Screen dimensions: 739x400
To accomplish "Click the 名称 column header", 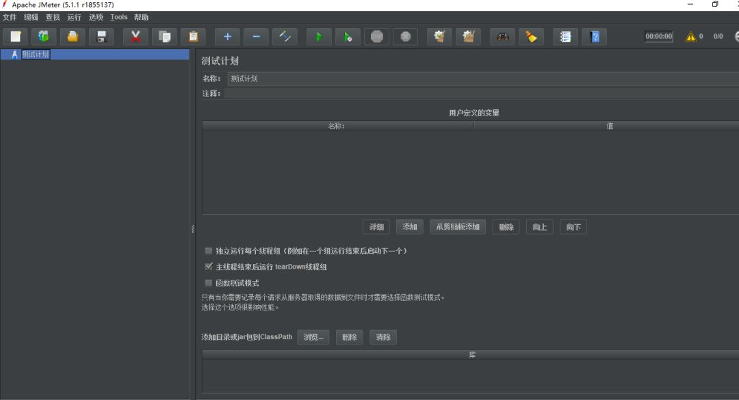I will point(338,126).
